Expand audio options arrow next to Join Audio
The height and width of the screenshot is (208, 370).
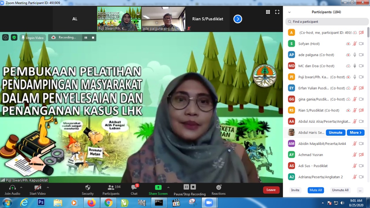tap(21, 187)
